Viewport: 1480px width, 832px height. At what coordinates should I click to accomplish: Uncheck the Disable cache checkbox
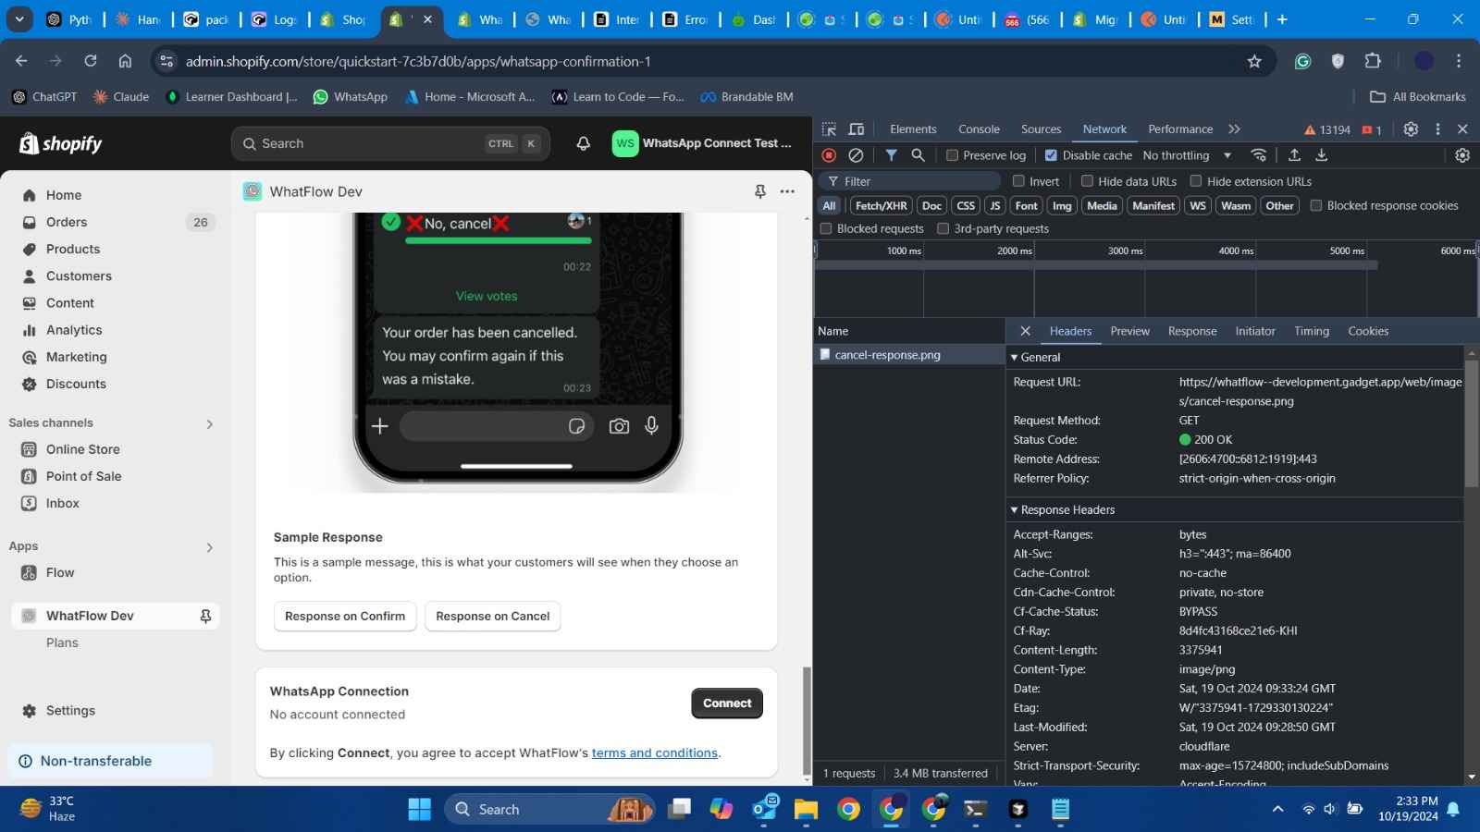coord(1051,155)
